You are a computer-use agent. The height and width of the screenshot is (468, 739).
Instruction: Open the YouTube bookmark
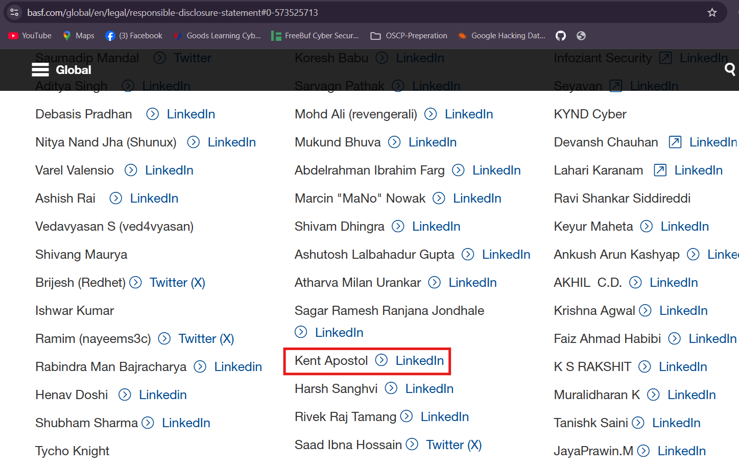coord(30,36)
